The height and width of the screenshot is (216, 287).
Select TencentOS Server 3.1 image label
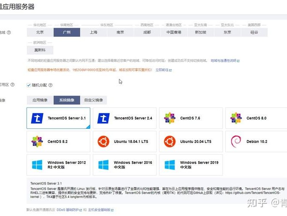[x=67, y=118]
